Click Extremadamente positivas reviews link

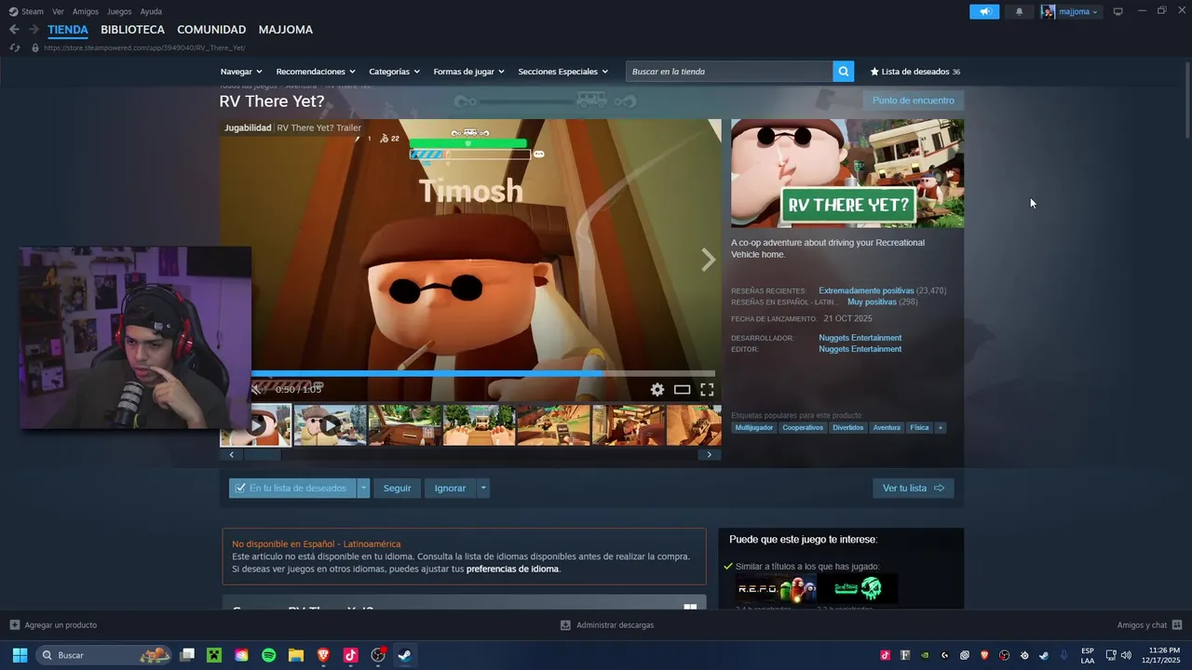(x=866, y=291)
